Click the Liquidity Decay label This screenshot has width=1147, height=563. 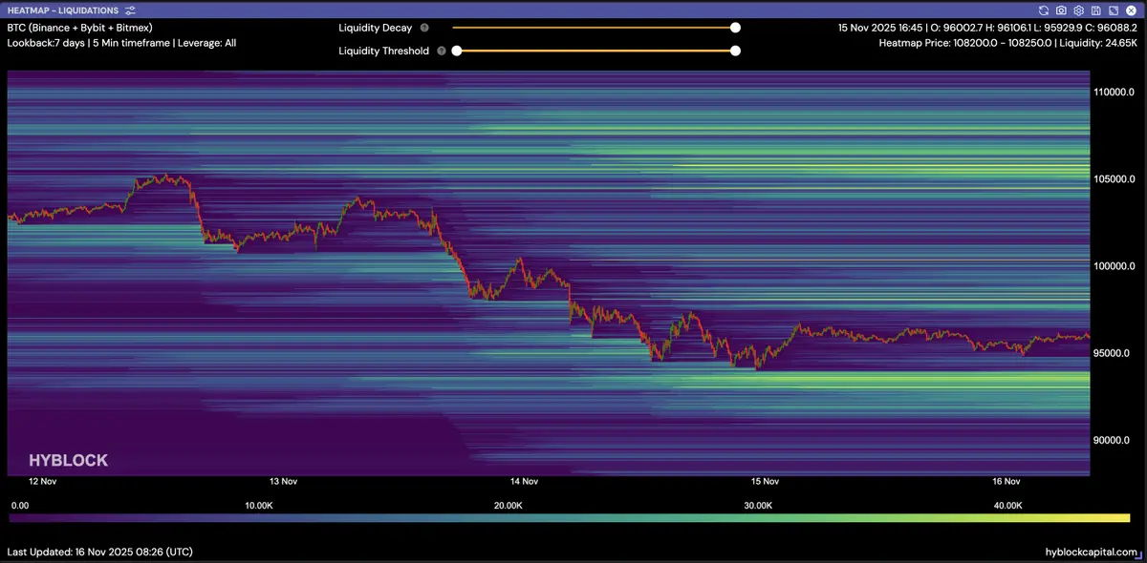(x=376, y=29)
